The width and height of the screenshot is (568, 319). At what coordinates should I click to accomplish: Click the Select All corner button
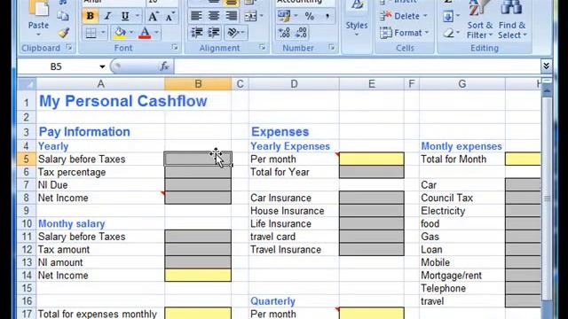[28, 84]
